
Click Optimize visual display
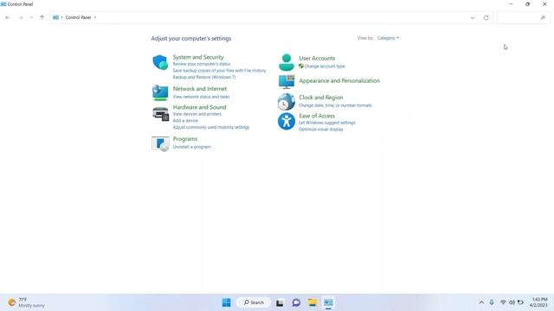(x=321, y=130)
